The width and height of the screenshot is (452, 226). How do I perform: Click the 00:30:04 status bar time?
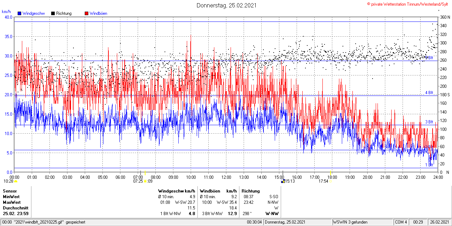pyautogui.click(x=255, y=222)
